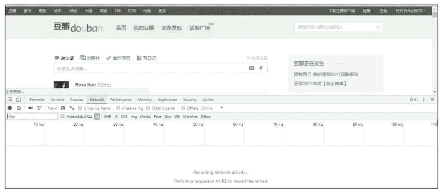Tick the Hide data URLs checkbox
Viewport: 445px width, 192px height.
coord(63,117)
